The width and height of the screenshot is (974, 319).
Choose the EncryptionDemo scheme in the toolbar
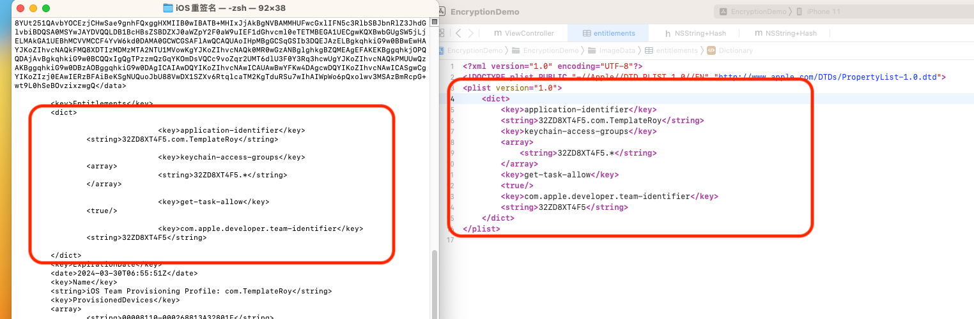click(x=754, y=11)
